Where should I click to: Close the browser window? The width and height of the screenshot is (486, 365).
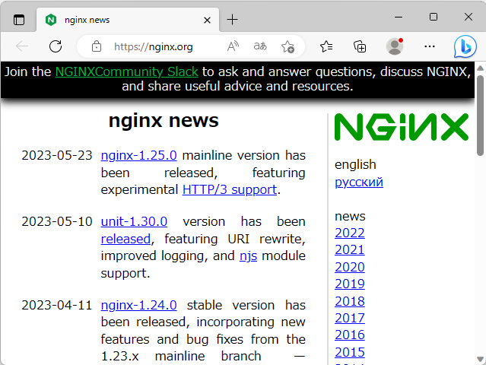click(469, 17)
